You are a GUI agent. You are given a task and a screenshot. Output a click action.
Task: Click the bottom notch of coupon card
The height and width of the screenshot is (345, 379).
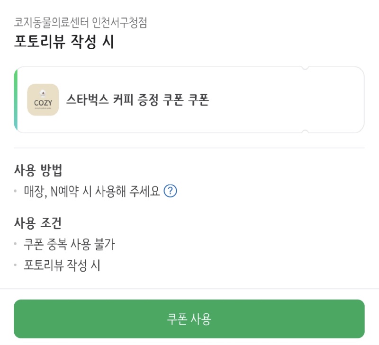coord(305,132)
